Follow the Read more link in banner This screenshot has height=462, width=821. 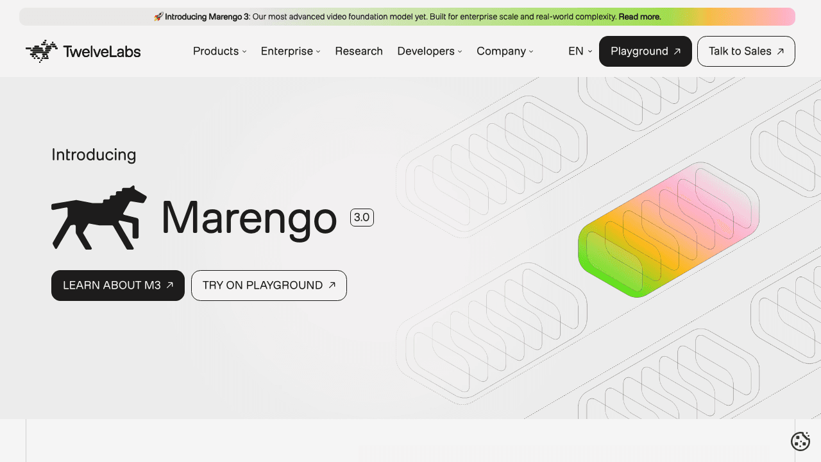tap(639, 17)
